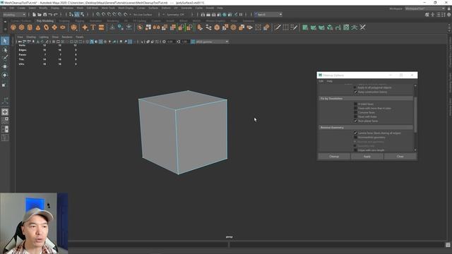The width and height of the screenshot is (452, 254).
Task: Click the SVG import shelf icon
Action: (x=101, y=28)
